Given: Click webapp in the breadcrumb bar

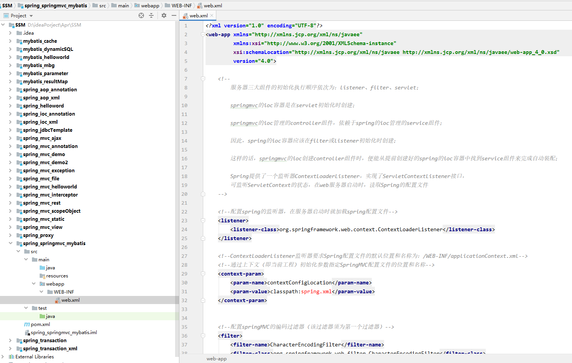Looking at the screenshot, I should 150,5.
